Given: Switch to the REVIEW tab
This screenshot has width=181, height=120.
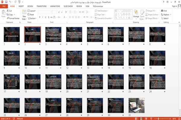Looking at the screenshot, I should tap(79, 6).
